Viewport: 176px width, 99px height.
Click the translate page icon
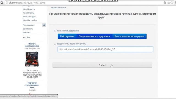pyautogui.click(x=168, y=3)
